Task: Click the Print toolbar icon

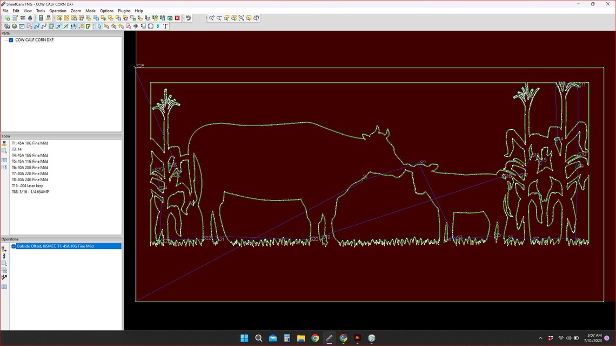Action: [22, 18]
